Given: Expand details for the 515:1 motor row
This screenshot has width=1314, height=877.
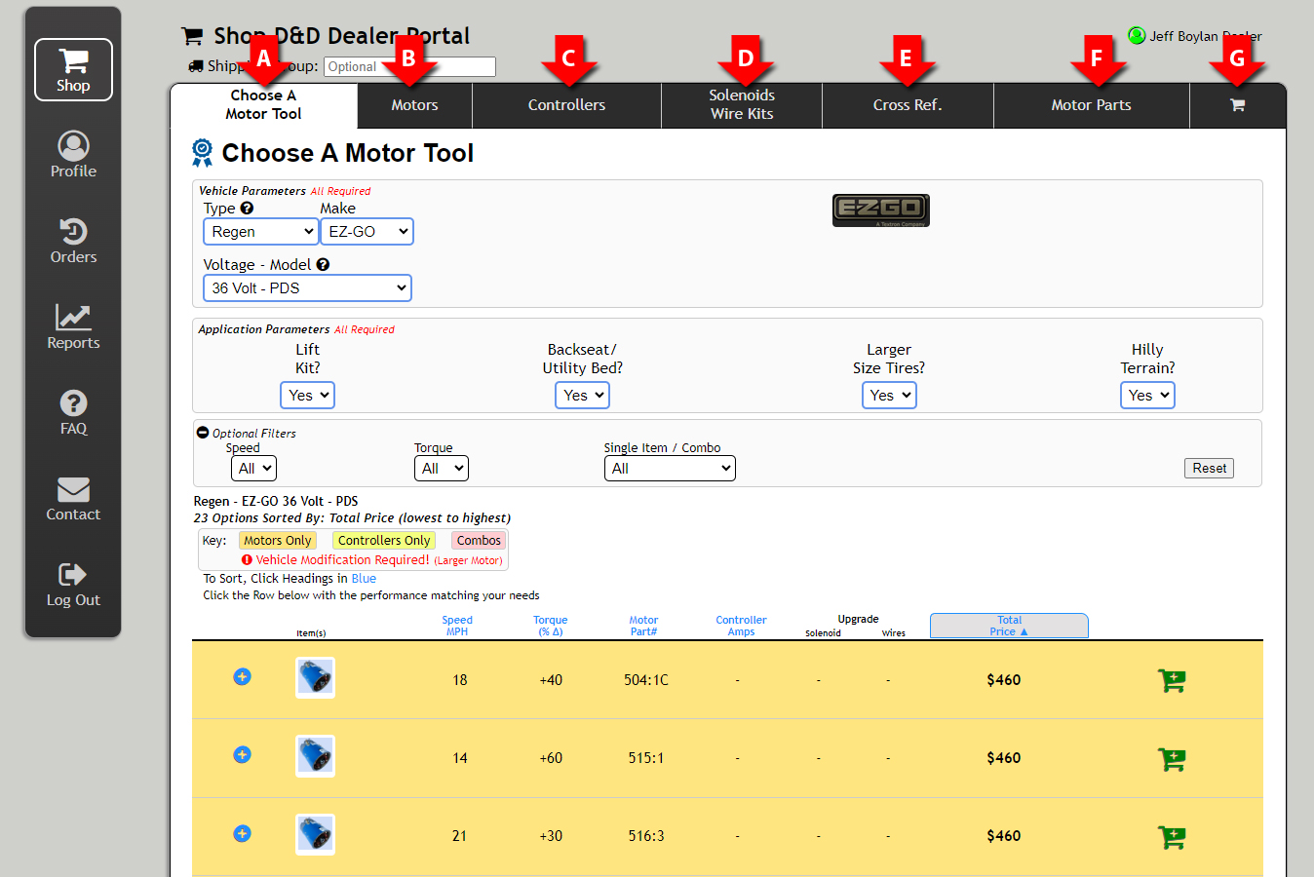Looking at the screenshot, I should click(x=243, y=755).
